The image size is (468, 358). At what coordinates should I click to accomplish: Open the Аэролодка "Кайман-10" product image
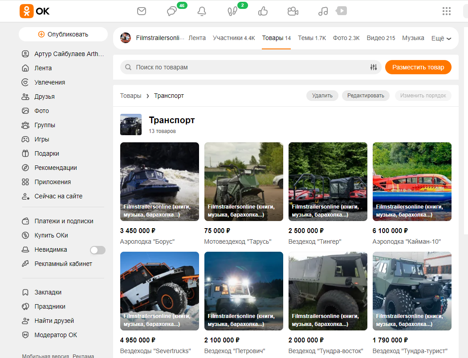click(x=412, y=181)
